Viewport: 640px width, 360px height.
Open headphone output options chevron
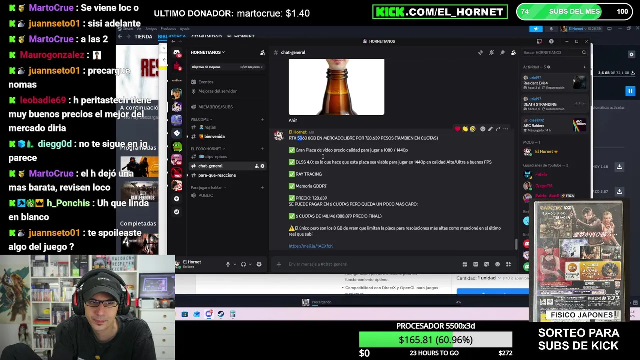tap(250, 264)
